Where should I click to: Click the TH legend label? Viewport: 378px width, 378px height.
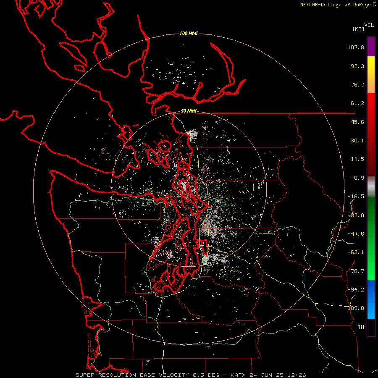[361, 327]
